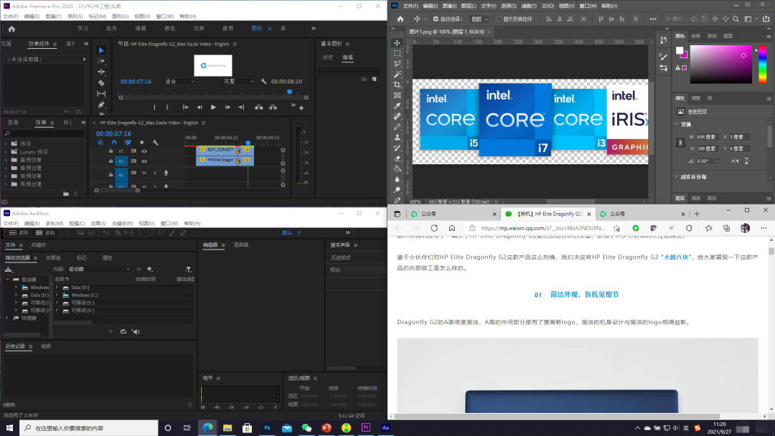
Task: Open Premiere's zoom level dropdown
Action: coord(179,82)
